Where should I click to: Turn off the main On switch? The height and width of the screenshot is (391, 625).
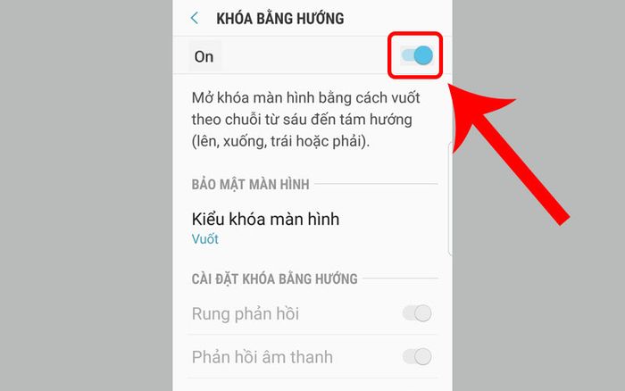click(x=417, y=55)
